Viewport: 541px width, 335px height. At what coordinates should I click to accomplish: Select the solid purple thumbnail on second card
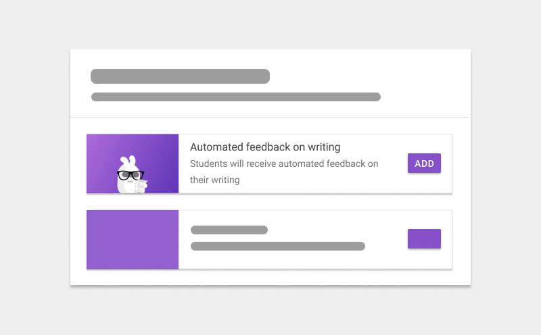tap(133, 240)
